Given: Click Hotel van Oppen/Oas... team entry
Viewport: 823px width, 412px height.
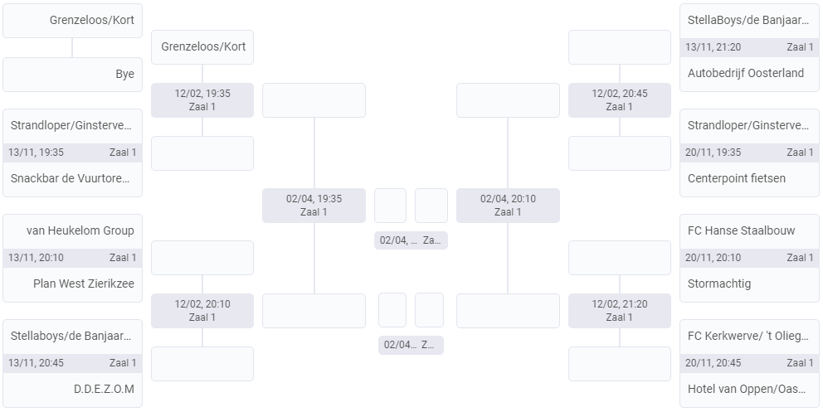Looking at the screenshot, I should (x=749, y=389).
